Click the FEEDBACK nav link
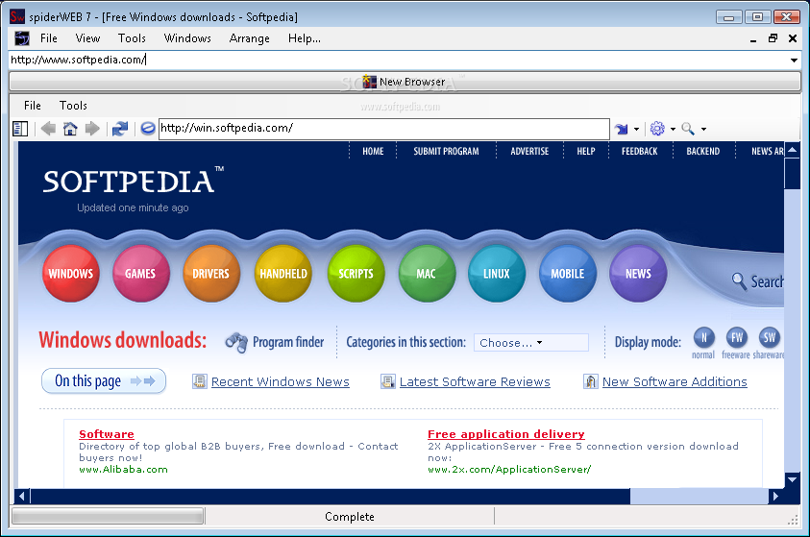The width and height of the screenshot is (810, 537). (640, 151)
